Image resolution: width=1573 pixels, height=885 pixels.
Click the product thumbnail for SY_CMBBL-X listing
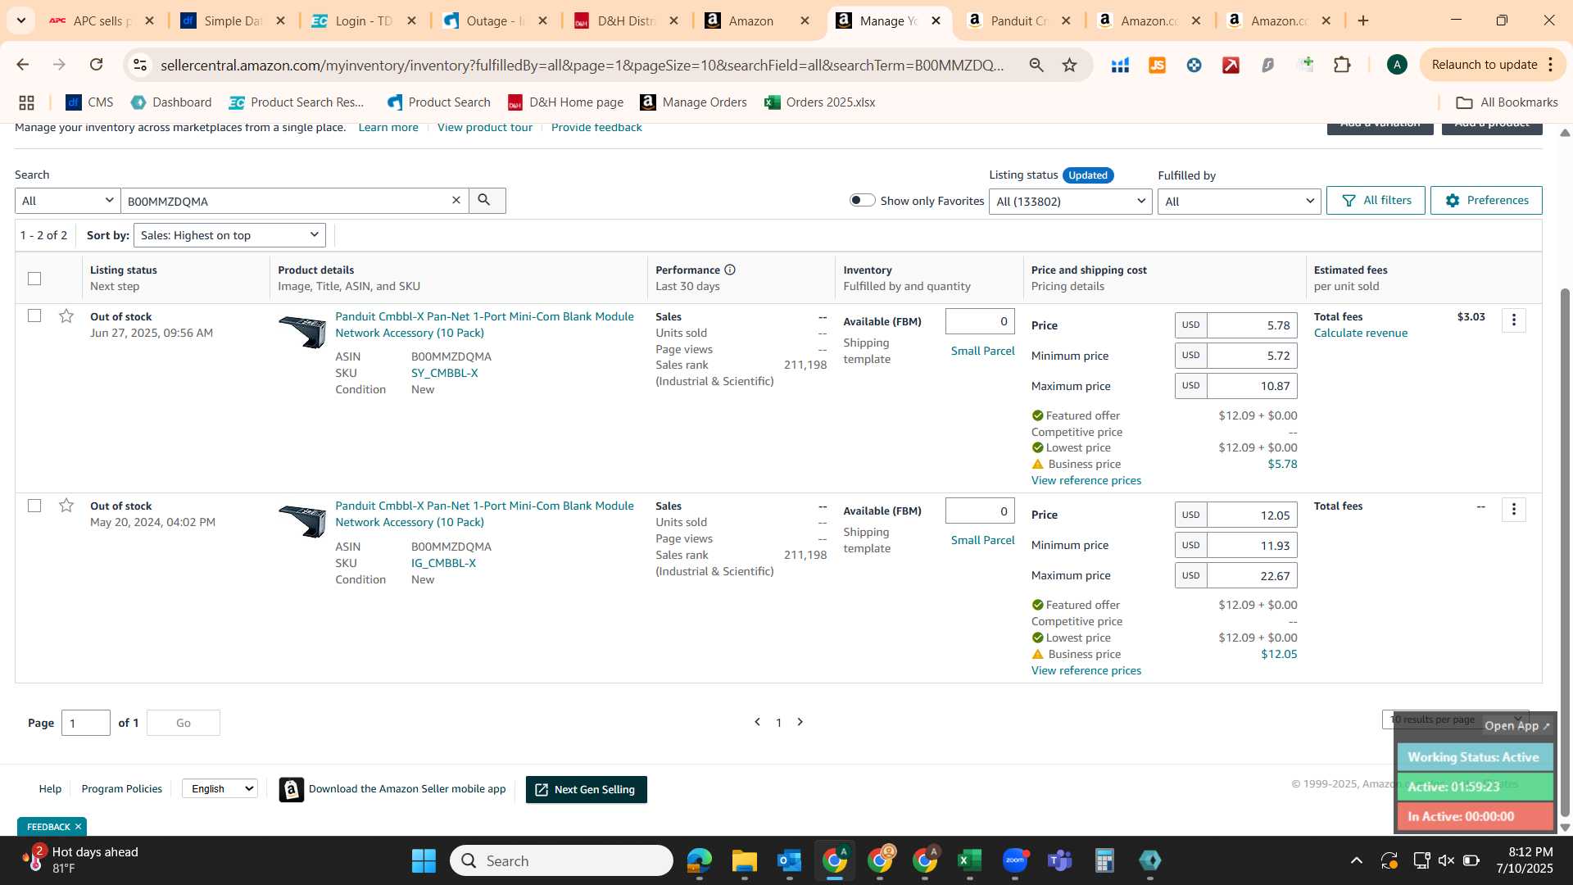[x=302, y=332]
